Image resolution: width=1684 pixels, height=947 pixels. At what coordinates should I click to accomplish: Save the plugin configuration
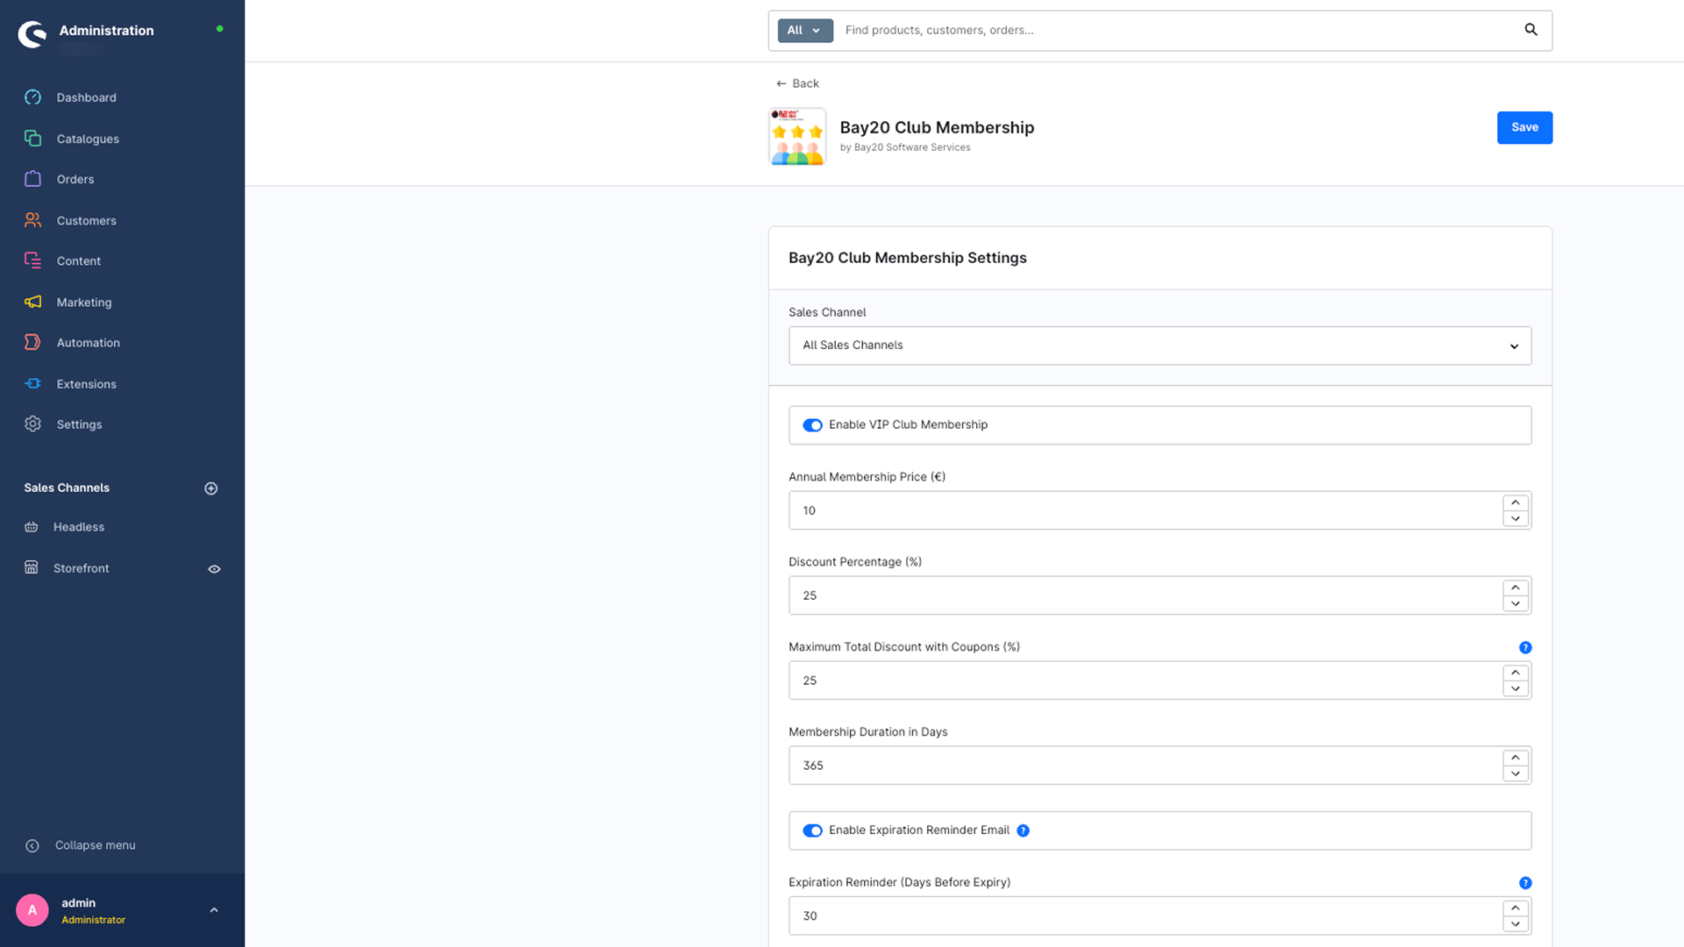click(x=1524, y=127)
